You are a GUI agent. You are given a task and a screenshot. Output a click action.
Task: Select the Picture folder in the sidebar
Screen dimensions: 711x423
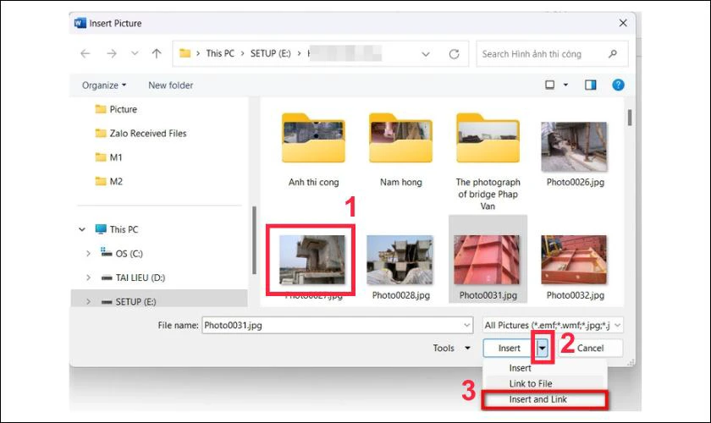(116, 109)
